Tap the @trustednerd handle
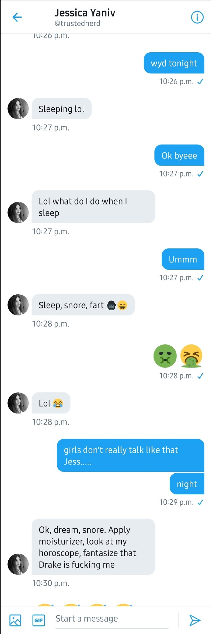This screenshot has width=211, height=634. [77, 24]
